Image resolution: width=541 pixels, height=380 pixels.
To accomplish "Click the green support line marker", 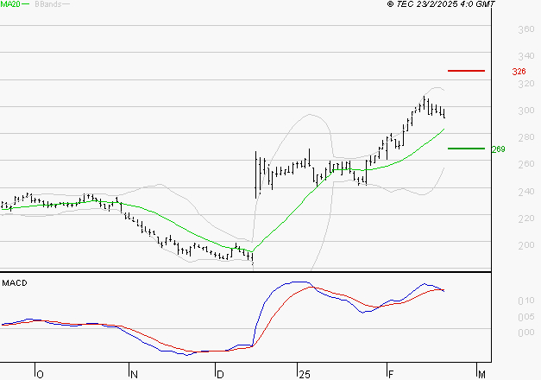I will 466,149.
